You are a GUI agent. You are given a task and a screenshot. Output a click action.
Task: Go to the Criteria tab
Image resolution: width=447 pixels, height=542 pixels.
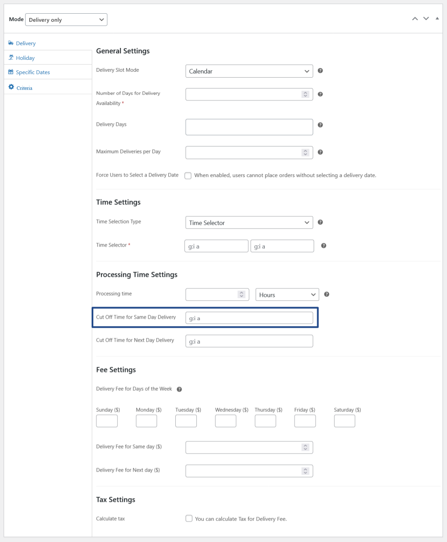tap(24, 88)
